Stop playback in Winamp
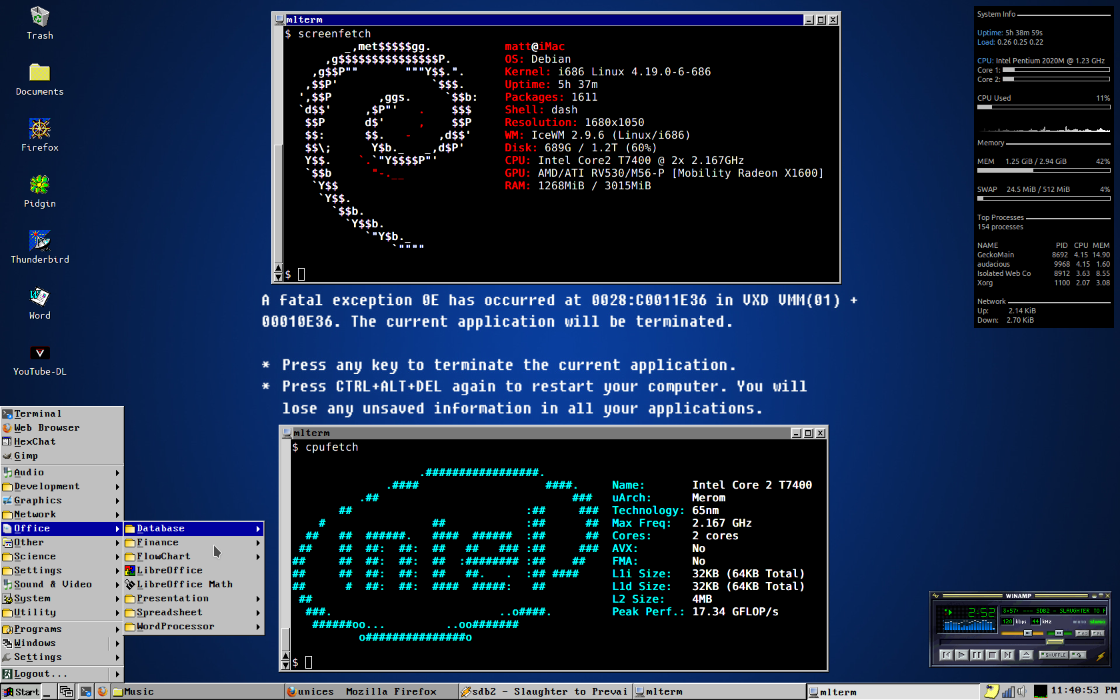 [992, 655]
